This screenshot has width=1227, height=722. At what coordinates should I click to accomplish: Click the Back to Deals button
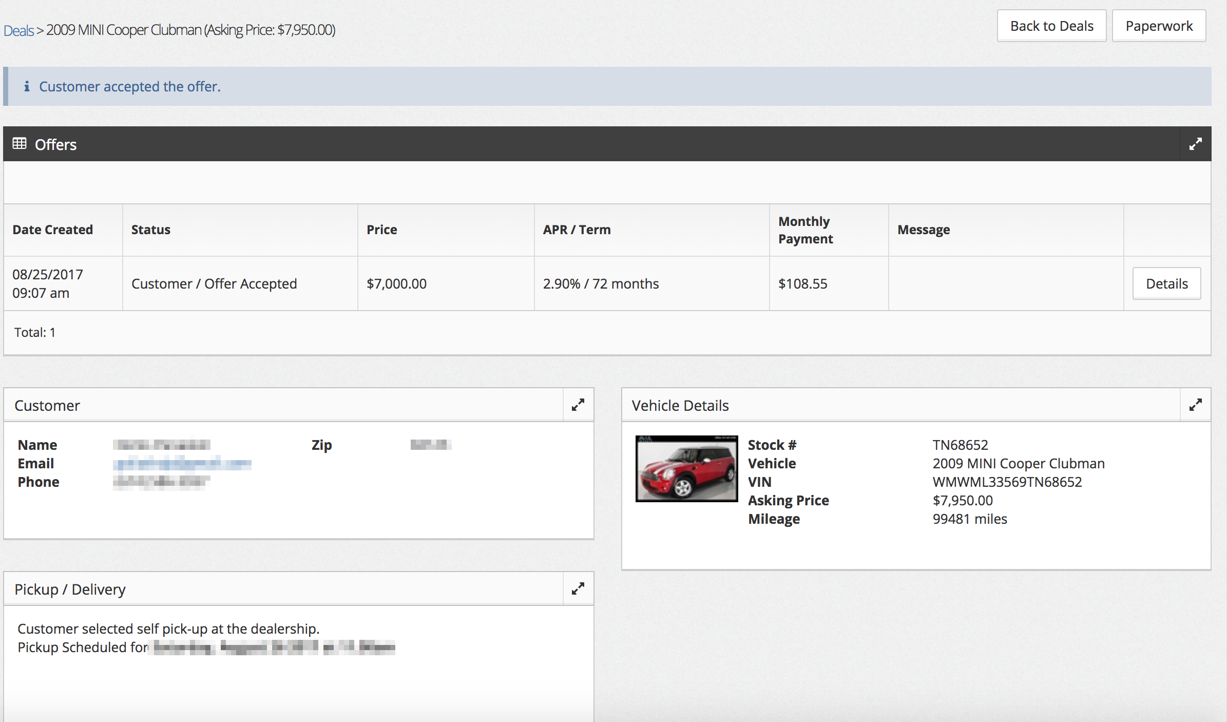(x=1051, y=25)
